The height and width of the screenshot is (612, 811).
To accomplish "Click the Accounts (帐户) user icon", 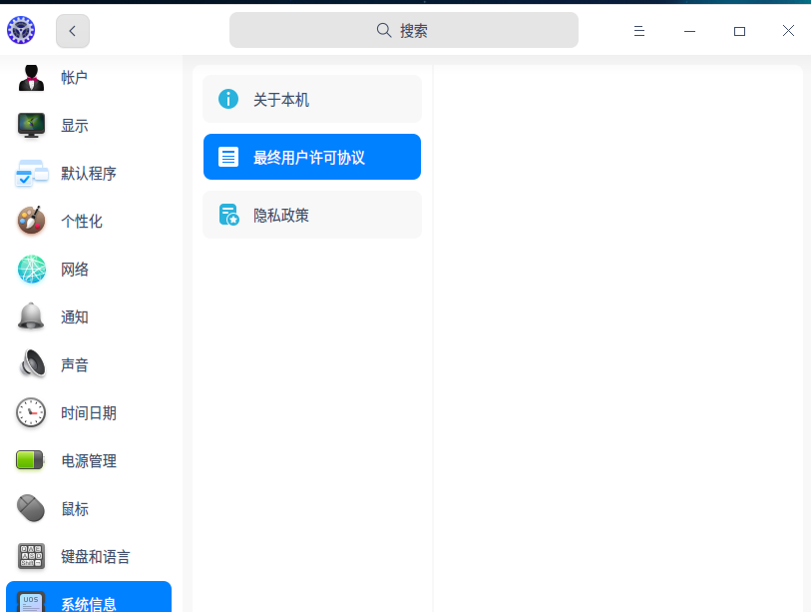I will [x=31, y=78].
